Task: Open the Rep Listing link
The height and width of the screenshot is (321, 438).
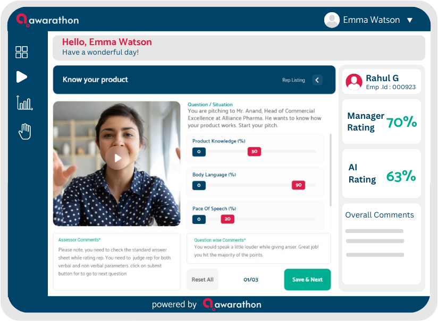Action: [293, 80]
